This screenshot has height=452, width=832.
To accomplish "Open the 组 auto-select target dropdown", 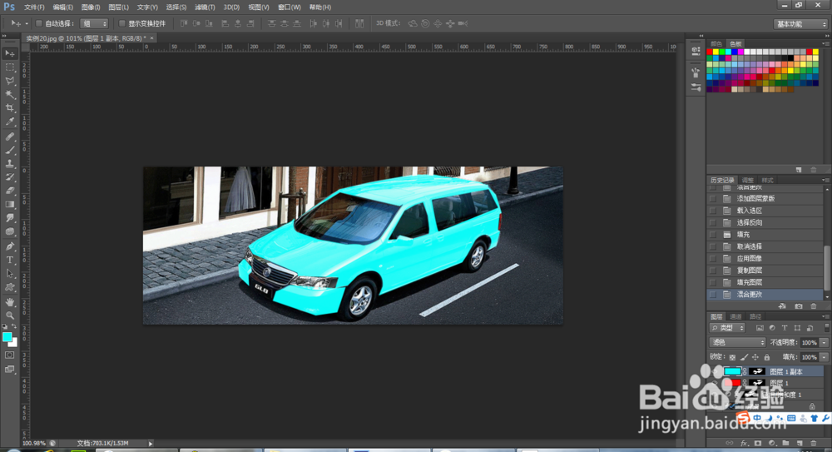I will click(x=94, y=23).
